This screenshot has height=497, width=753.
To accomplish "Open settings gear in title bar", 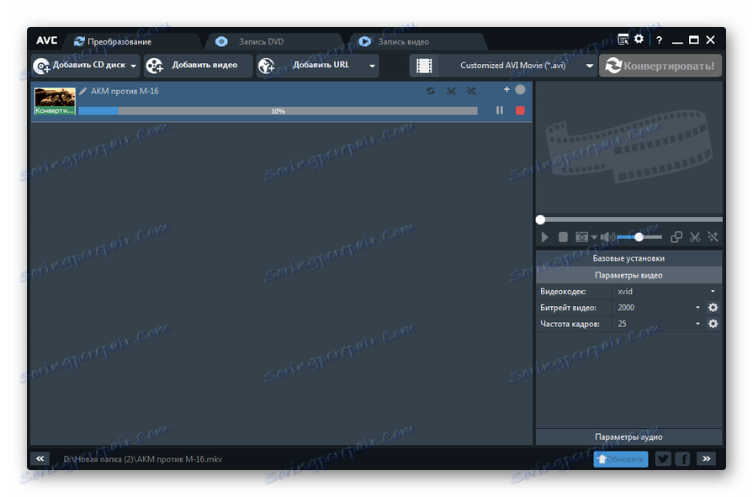I will pyautogui.click(x=639, y=39).
